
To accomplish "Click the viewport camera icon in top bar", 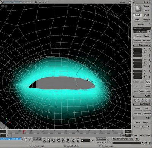I will point(36,2).
